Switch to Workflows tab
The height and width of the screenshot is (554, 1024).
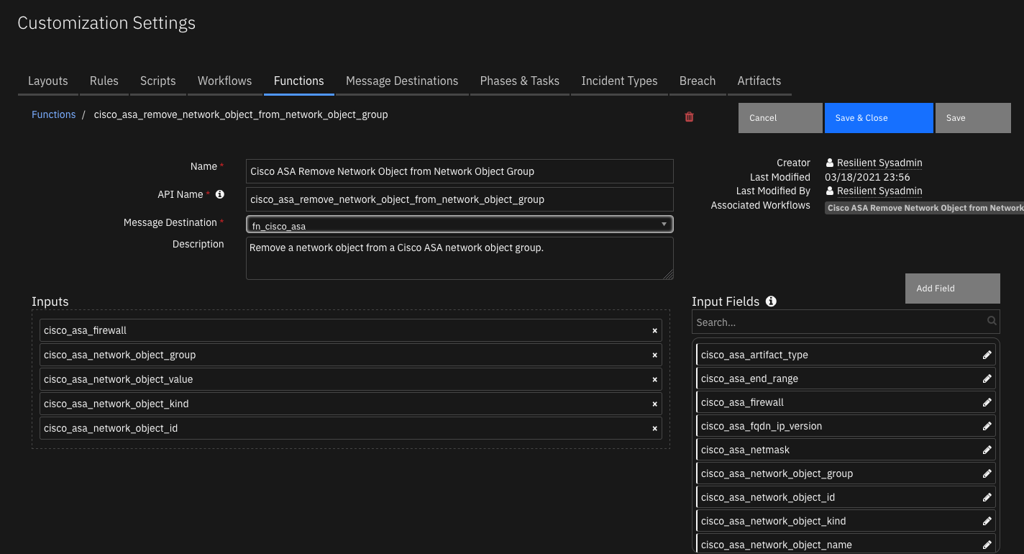pyautogui.click(x=225, y=81)
